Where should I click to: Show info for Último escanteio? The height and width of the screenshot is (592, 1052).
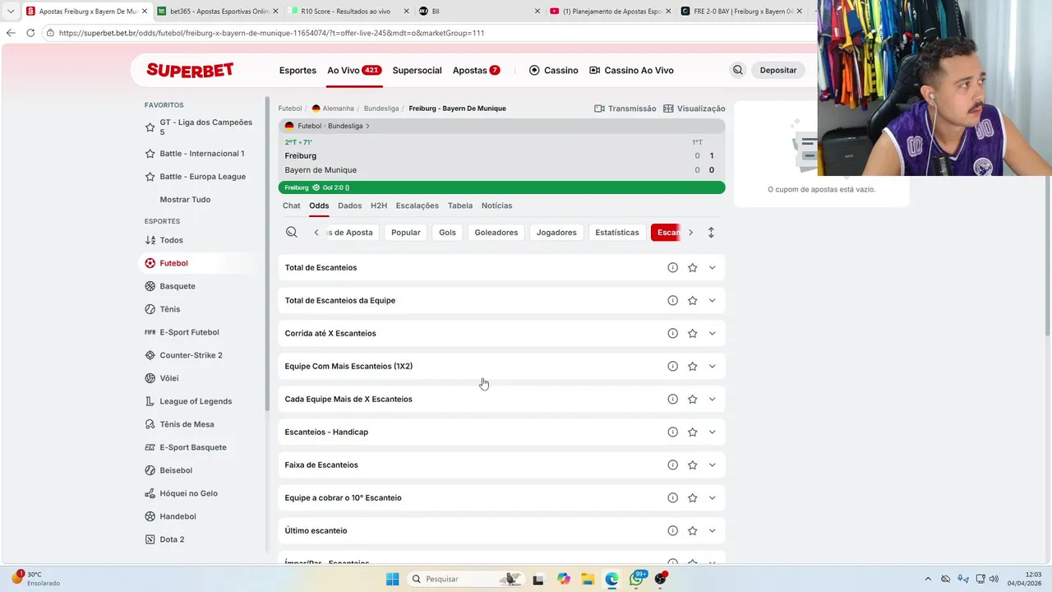(x=672, y=530)
